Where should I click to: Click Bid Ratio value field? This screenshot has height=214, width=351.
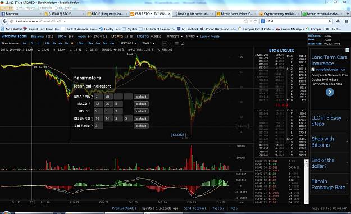point(98,126)
